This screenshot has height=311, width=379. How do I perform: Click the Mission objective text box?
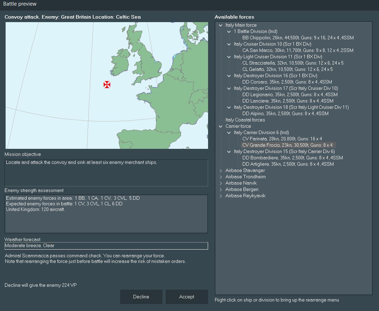(x=106, y=173)
